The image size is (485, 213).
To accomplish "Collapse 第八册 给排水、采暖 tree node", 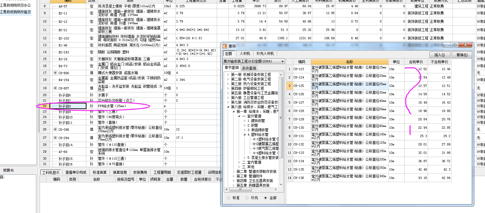I will click(x=228, y=107).
